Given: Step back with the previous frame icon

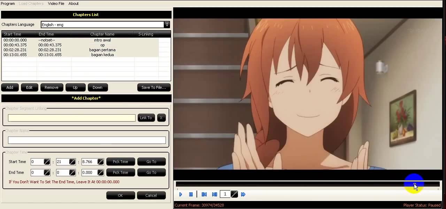Looking at the screenshot, I should 204,194.
